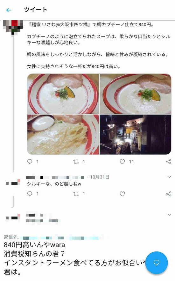The width and height of the screenshot is (175, 281).
Task: Retweet the main ramen tweet
Action: [x=76, y=162]
